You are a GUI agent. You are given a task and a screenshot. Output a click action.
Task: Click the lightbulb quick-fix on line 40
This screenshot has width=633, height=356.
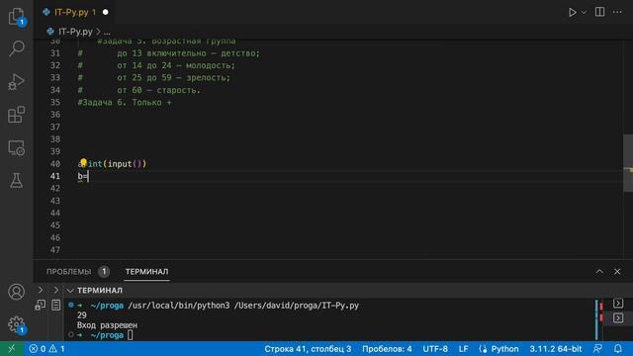(83, 162)
